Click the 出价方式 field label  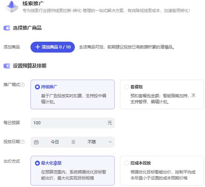point(12,161)
